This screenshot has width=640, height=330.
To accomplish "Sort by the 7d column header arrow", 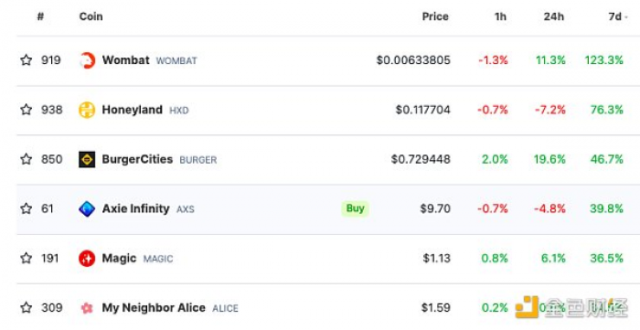I will coord(626,17).
